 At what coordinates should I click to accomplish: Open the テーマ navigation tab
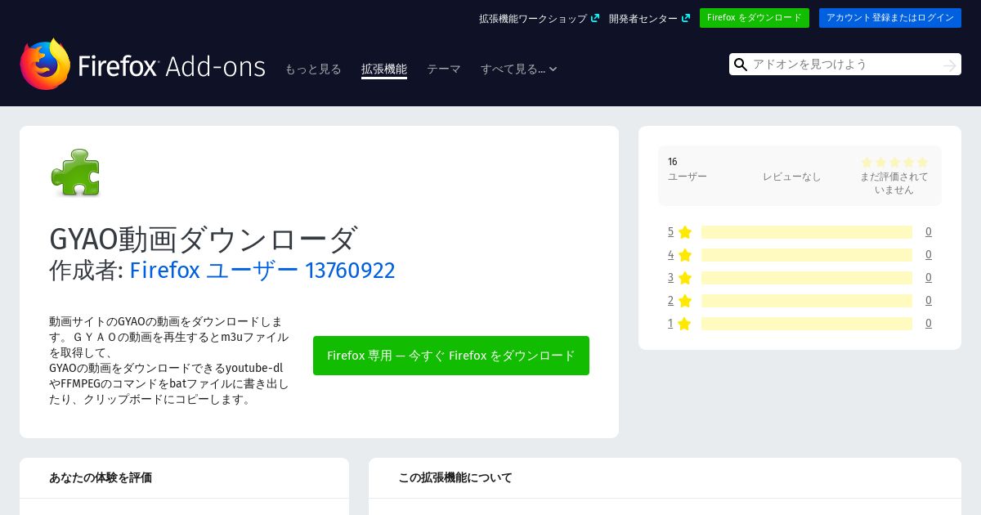point(444,69)
